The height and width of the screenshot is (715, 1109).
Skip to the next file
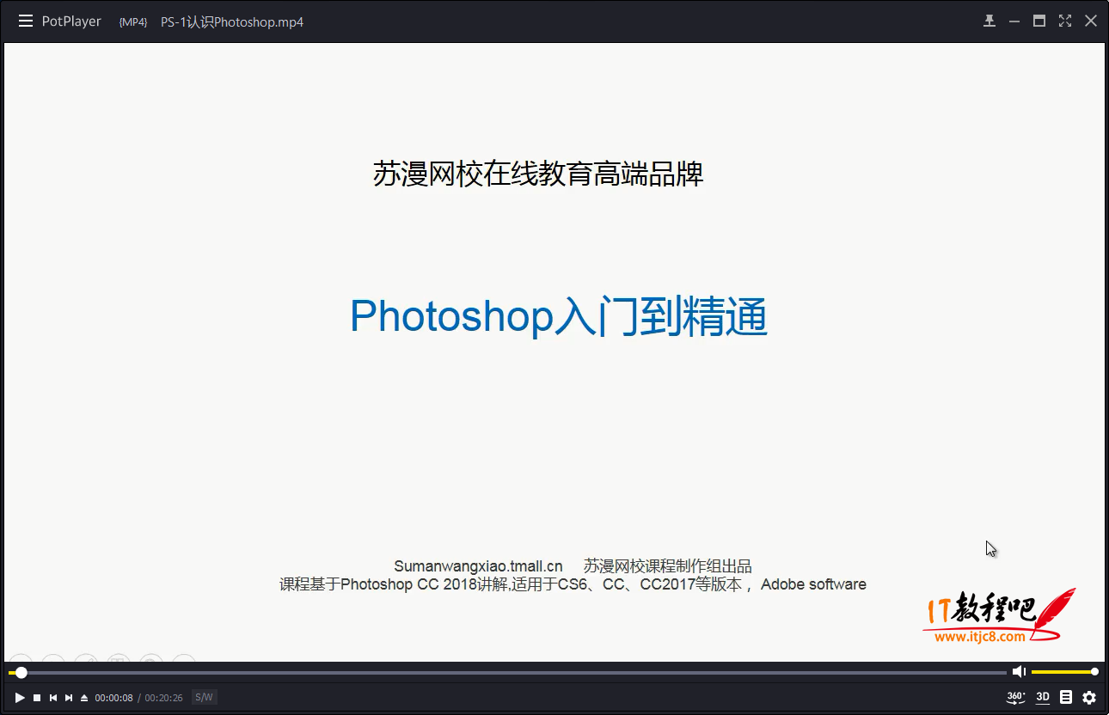click(69, 698)
